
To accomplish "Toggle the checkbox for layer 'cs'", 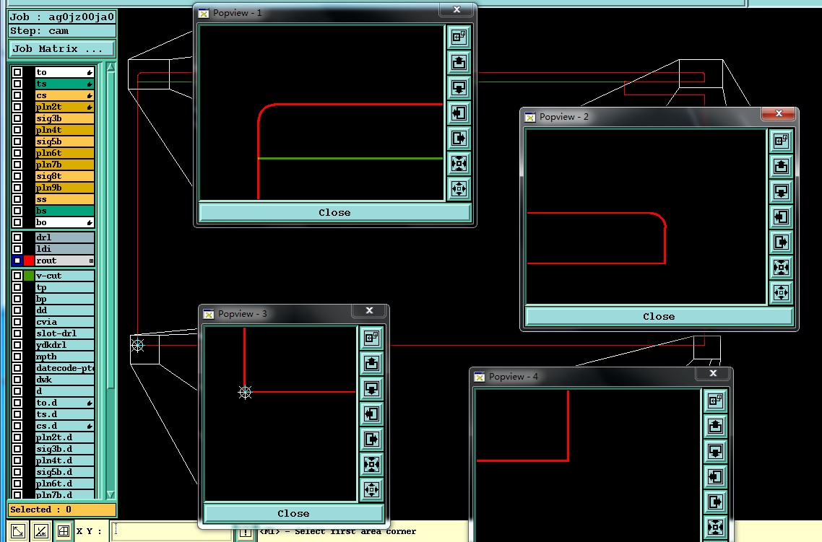I will 17,95.
